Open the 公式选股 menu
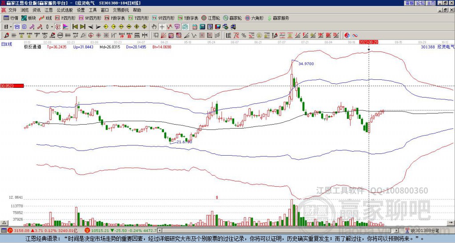This screenshot has height=243, width=455. 64,10
